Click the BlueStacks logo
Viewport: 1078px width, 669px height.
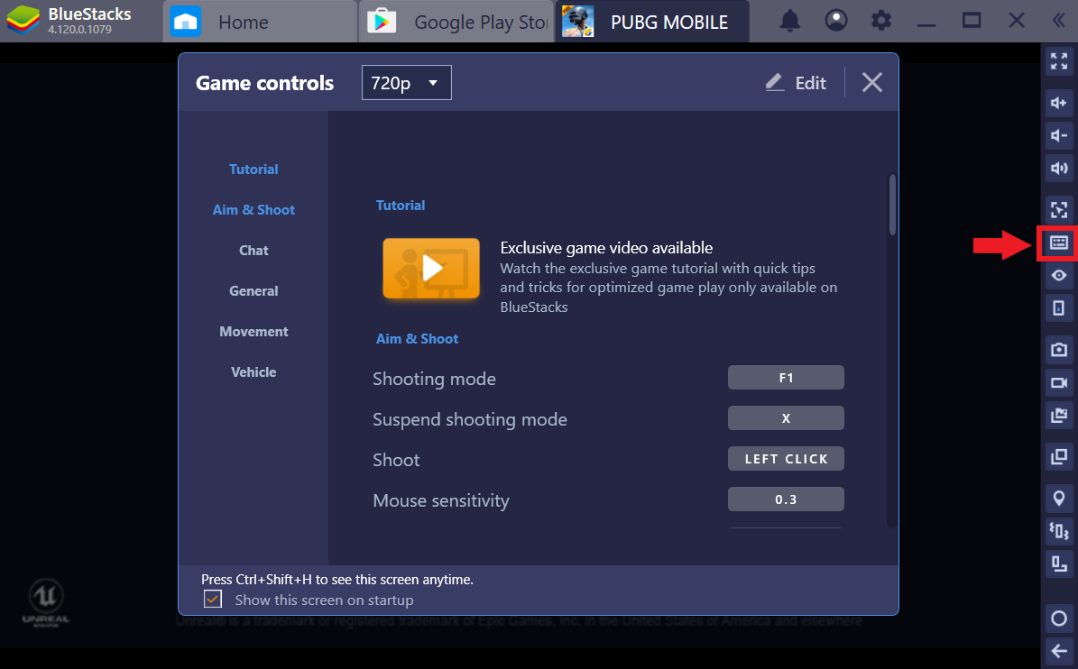pos(23,21)
